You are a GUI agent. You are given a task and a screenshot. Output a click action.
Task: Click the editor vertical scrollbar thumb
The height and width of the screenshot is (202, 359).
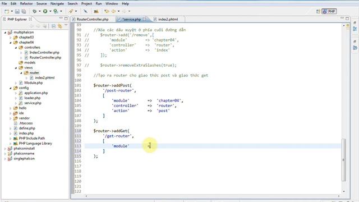(343, 160)
